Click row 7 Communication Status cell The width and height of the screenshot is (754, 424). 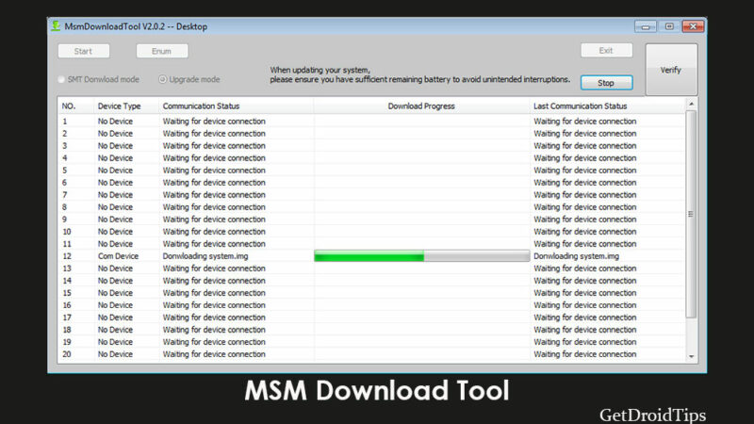(214, 195)
